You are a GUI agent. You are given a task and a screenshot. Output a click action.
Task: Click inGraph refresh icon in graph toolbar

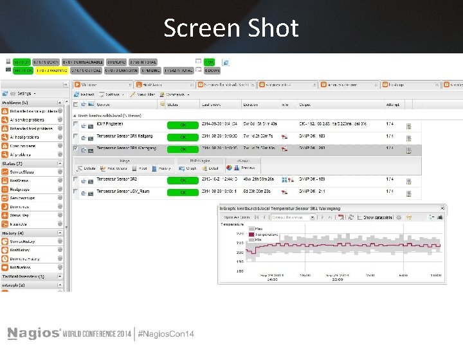click(x=351, y=217)
